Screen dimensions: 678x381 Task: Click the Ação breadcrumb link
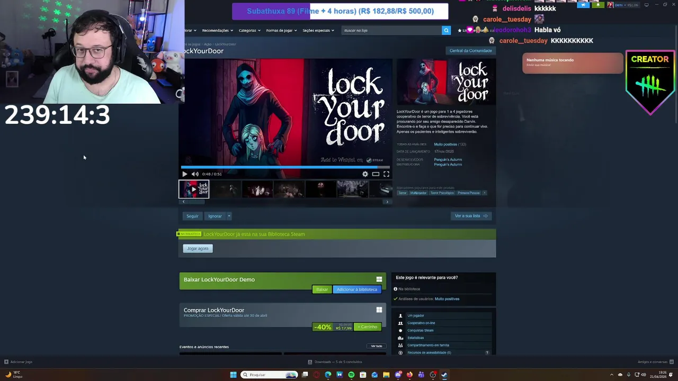click(x=208, y=44)
